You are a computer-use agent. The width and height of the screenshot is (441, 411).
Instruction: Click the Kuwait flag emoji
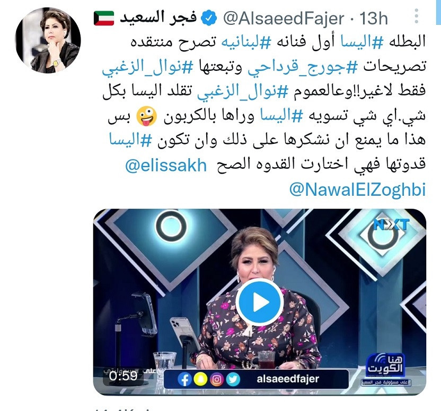104,18
